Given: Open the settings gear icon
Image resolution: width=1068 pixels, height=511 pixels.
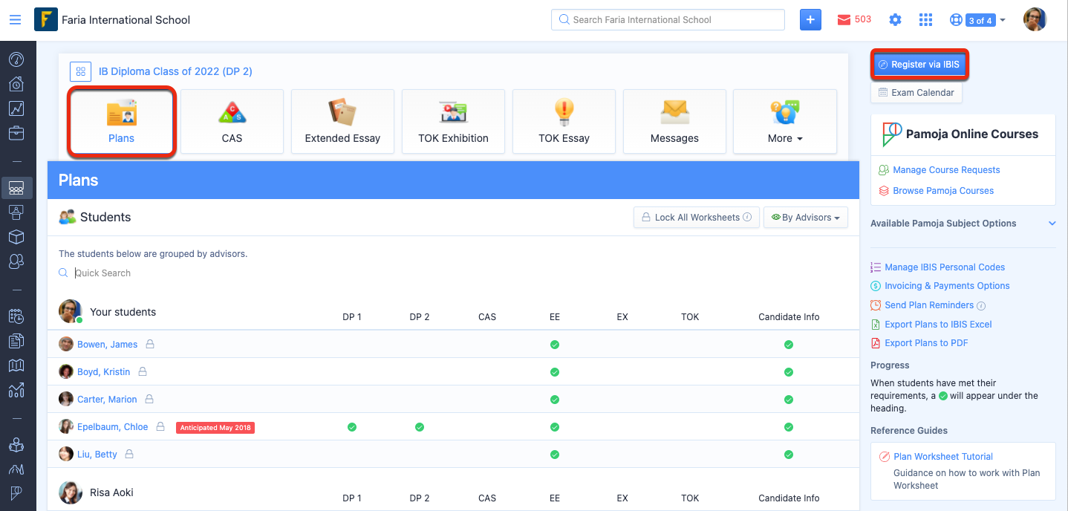Looking at the screenshot, I should 895,20.
